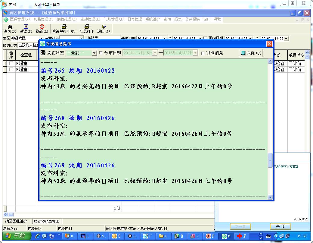Click the 住院号 input field

pyautogui.click(x=110, y=38)
